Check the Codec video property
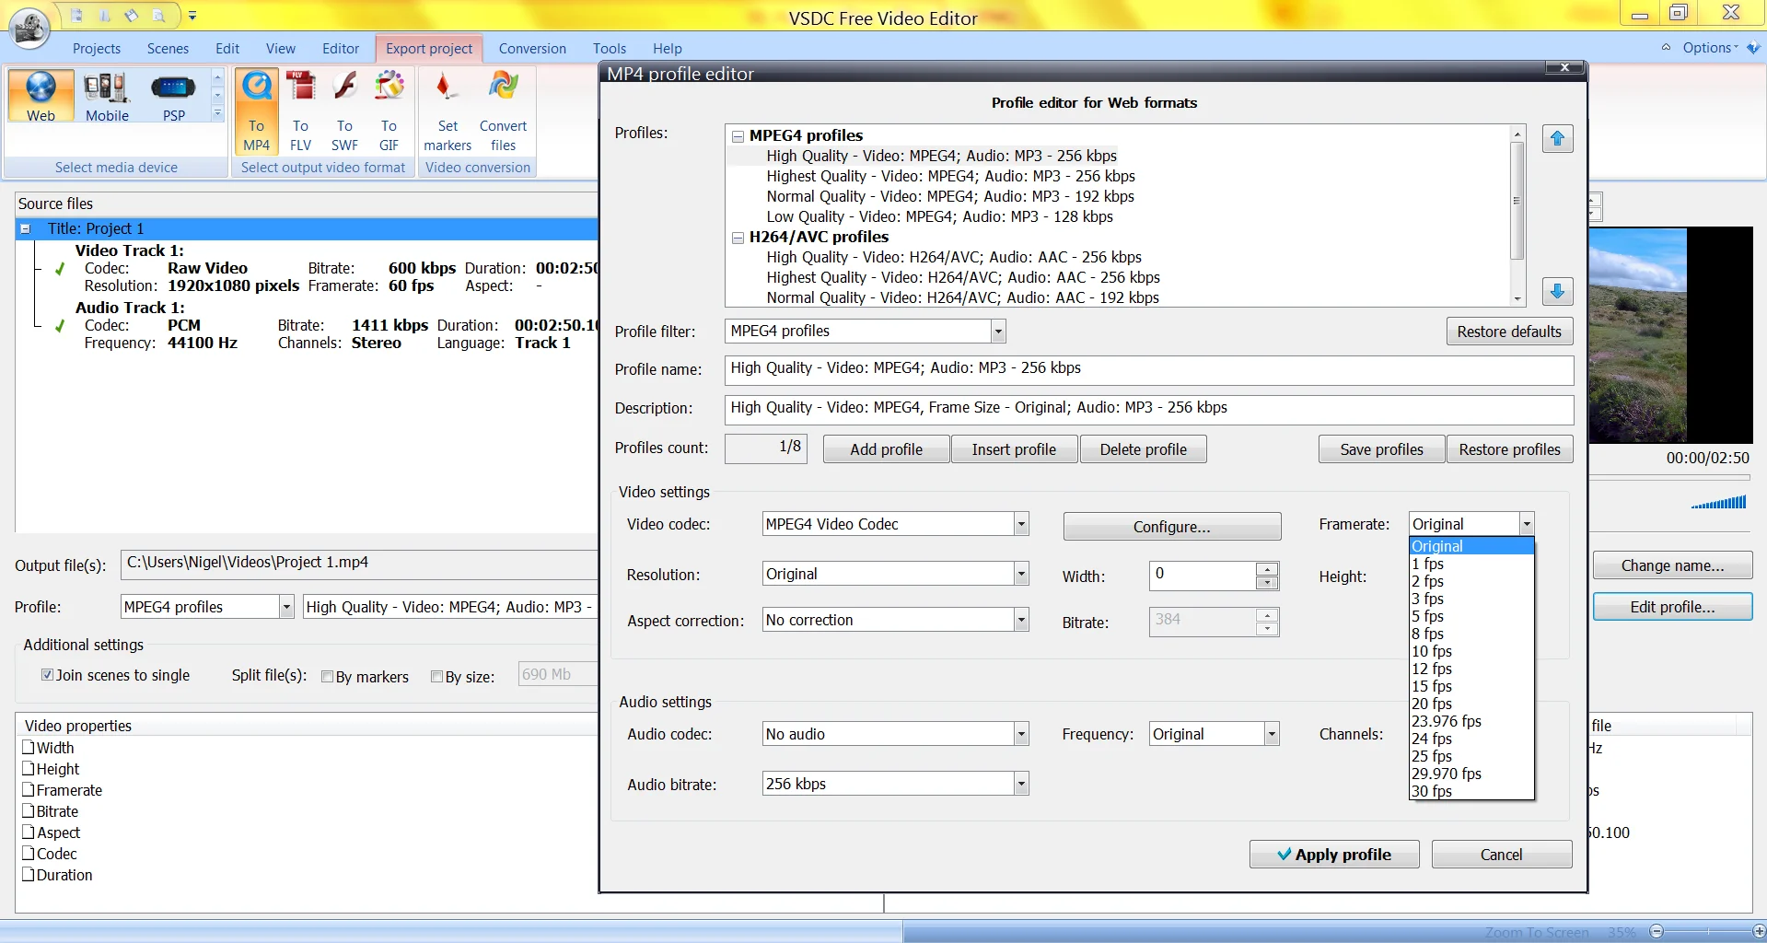 point(29,854)
